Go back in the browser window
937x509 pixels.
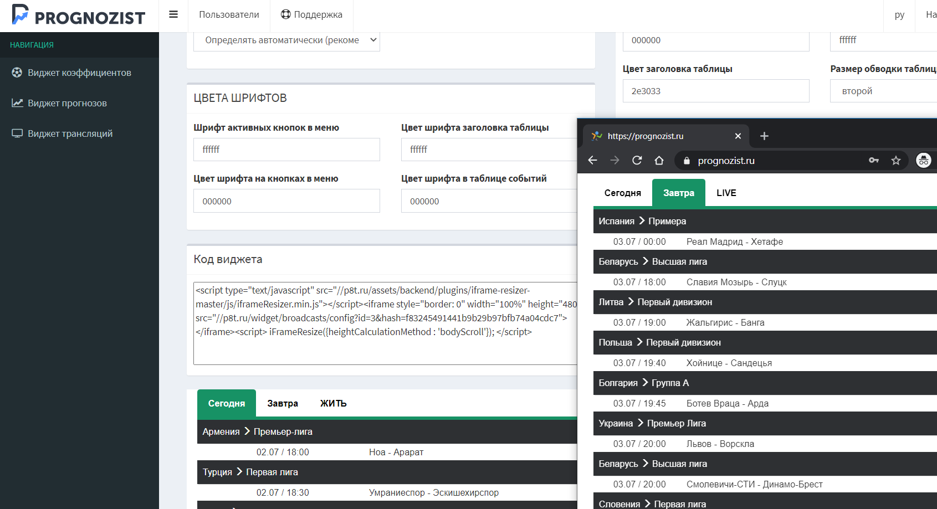point(593,160)
